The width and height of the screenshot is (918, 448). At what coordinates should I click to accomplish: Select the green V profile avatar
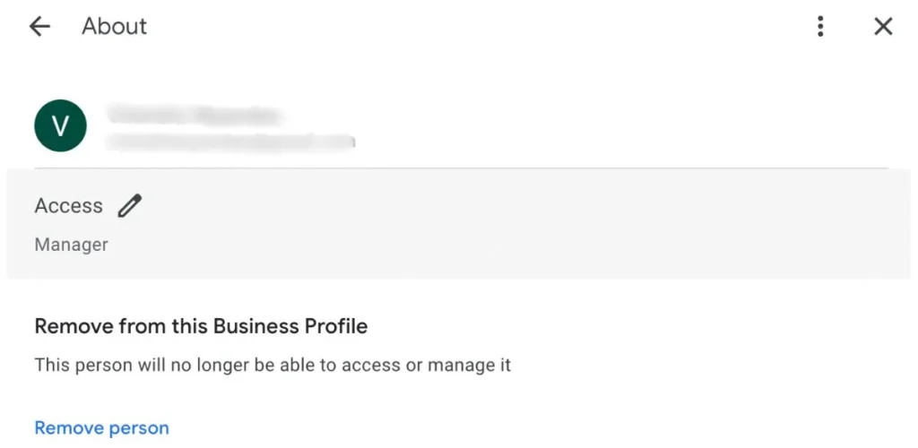[x=61, y=125]
